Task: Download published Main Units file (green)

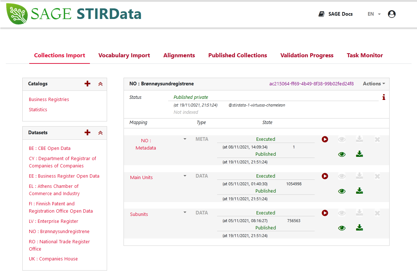Action: [x=360, y=191]
